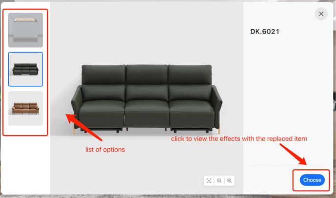Viewport: 336px width, 198px height.
Task: Click the right headrest of the sofa
Action: pyautogui.click(x=190, y=75)
